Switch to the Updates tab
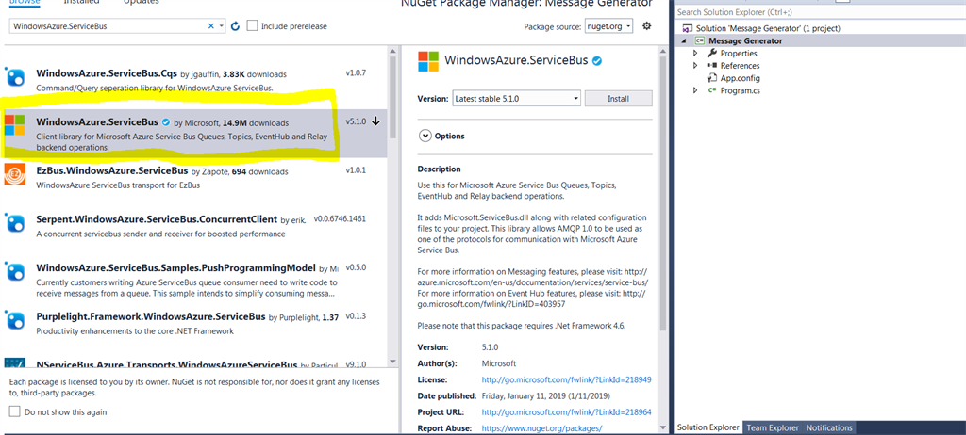Image resolution: width=966 pixels, height=435 pixels. 141,2
